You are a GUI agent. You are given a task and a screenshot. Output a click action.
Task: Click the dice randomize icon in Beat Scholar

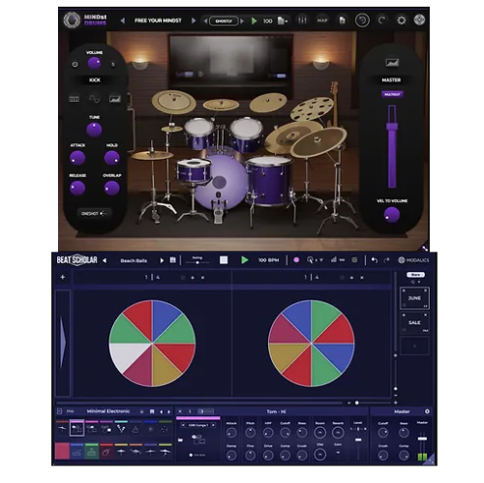click(x=354, y=260)
